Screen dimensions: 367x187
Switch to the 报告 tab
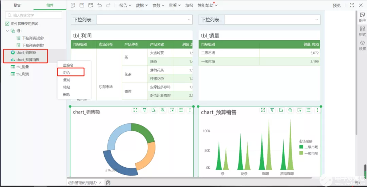(x=17, y=5)
